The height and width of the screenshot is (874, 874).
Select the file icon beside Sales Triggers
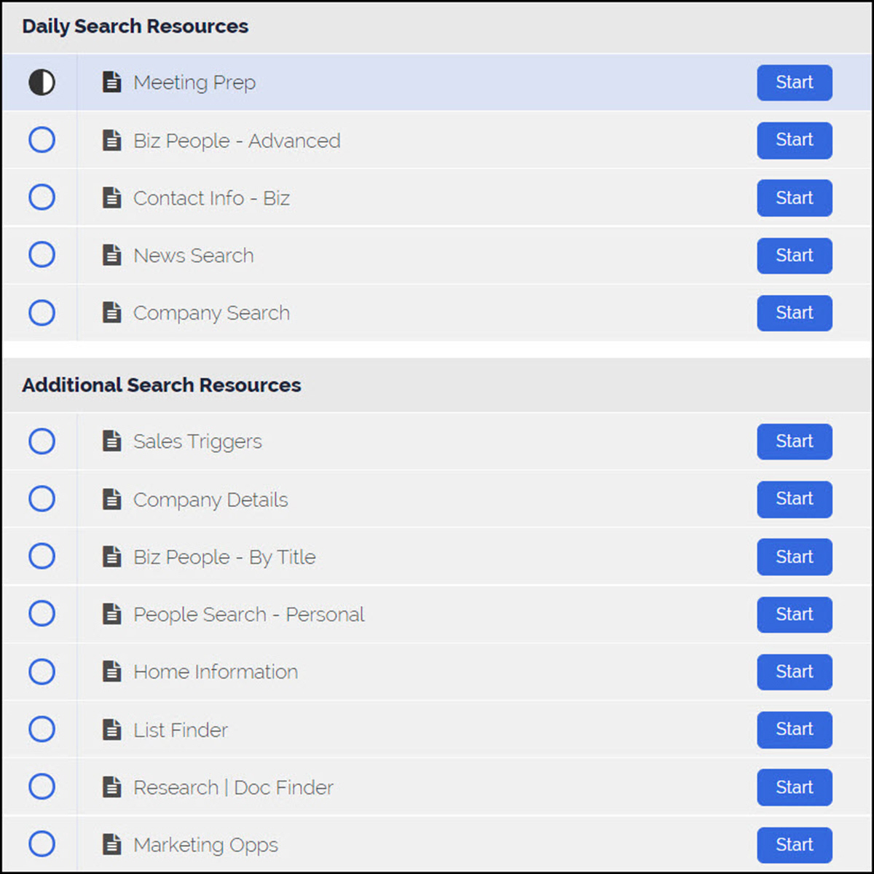pyautogui.click(x=111, y=441)
